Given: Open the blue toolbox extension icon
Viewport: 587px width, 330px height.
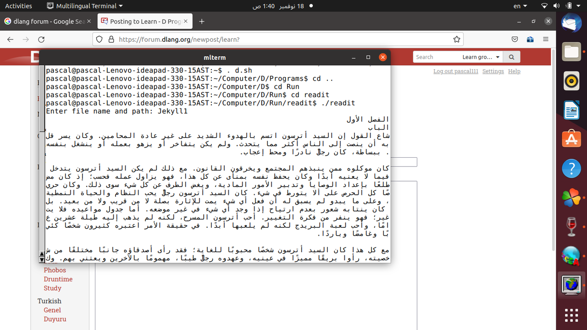Looking at the screenshot, I should point(530,39).
